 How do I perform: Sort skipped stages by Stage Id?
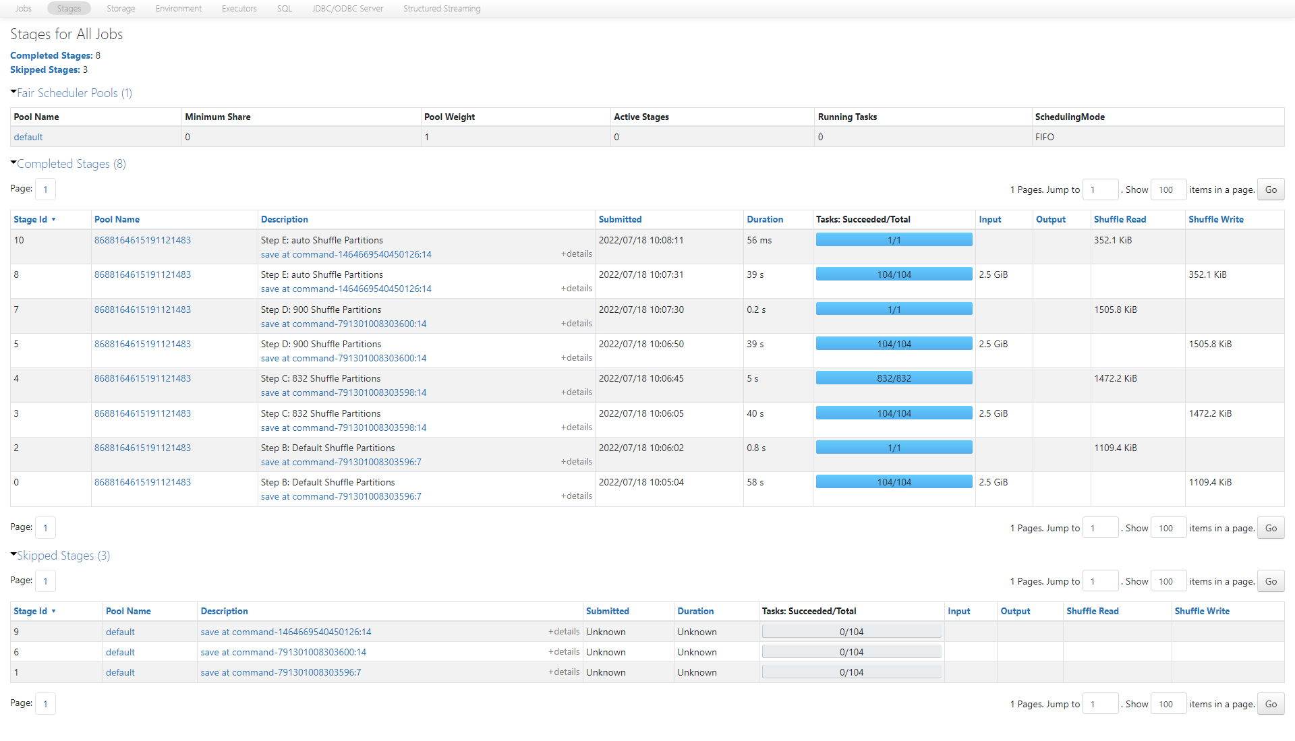[34, 611]
